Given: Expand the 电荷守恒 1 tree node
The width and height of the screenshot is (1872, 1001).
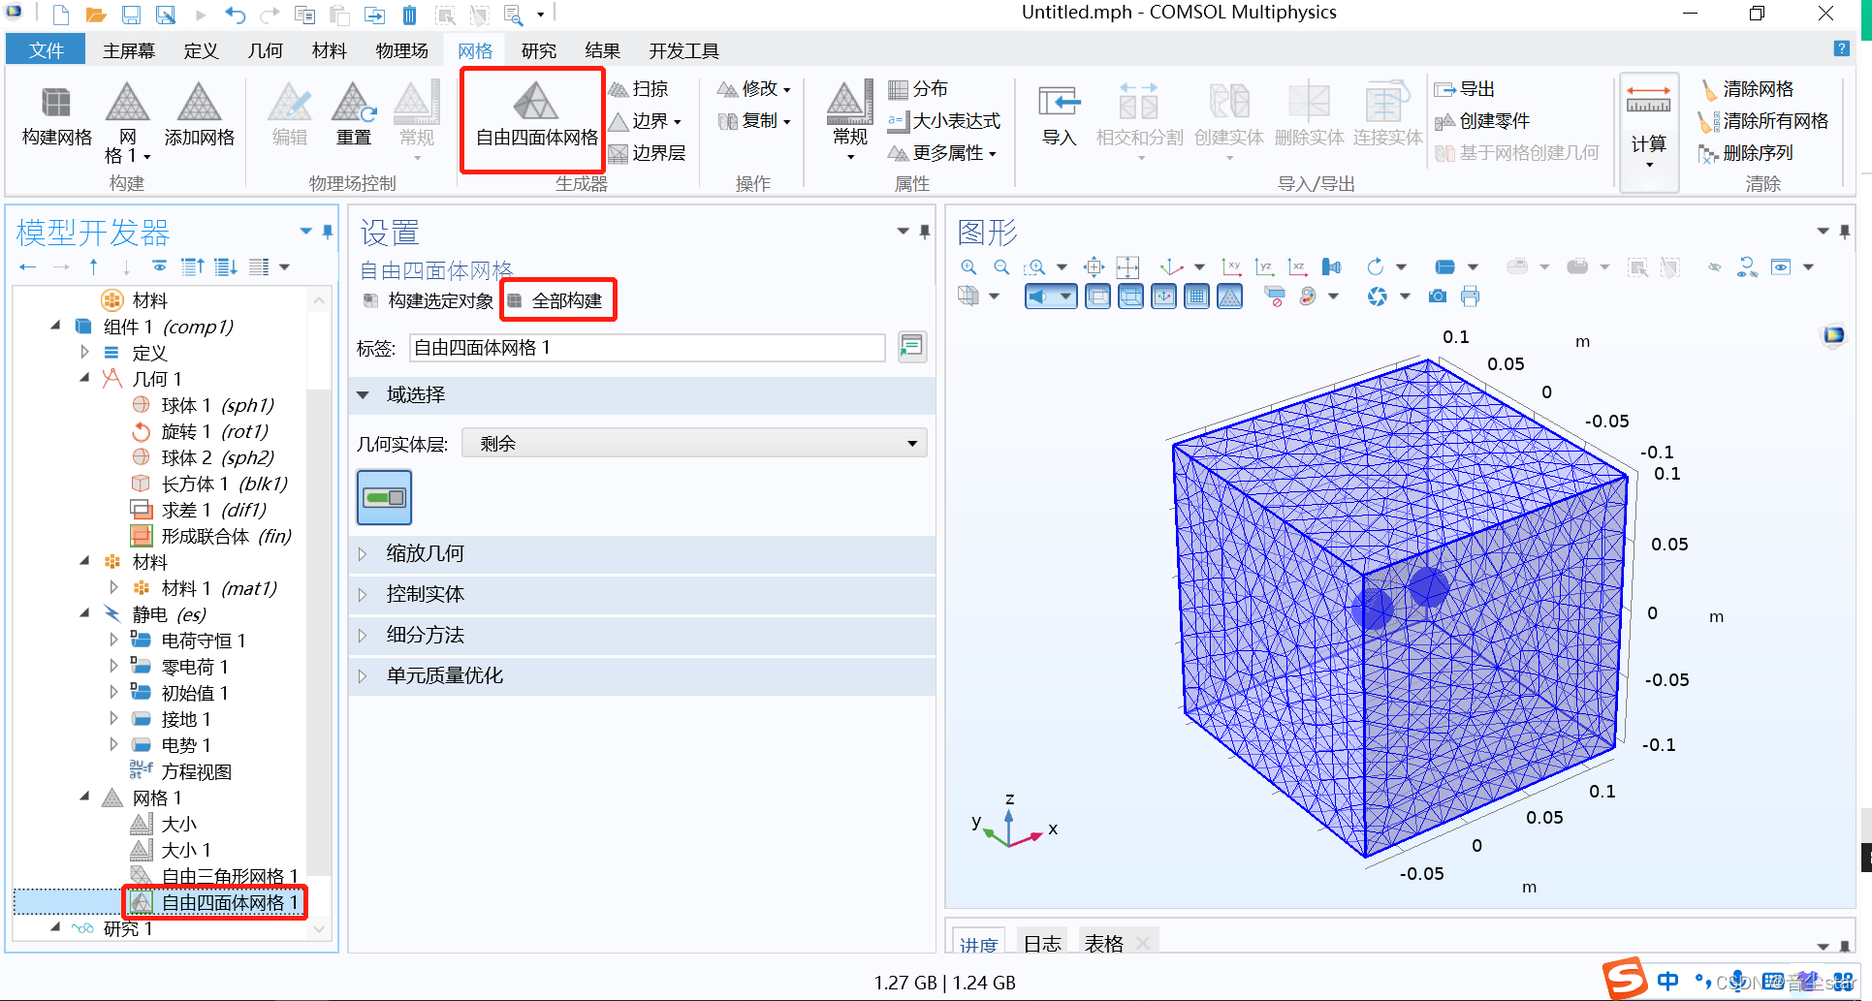Looking at the screenshot, I should (113, 641).
